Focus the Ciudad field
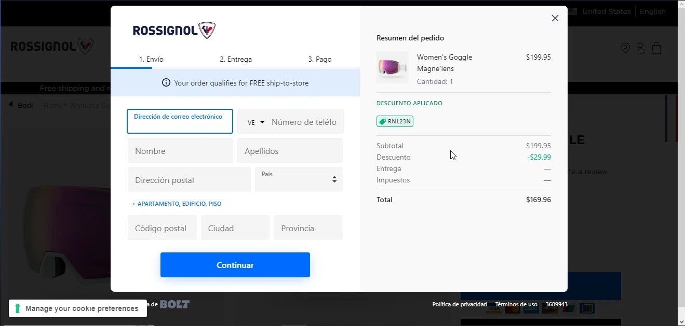 (235, 228)
